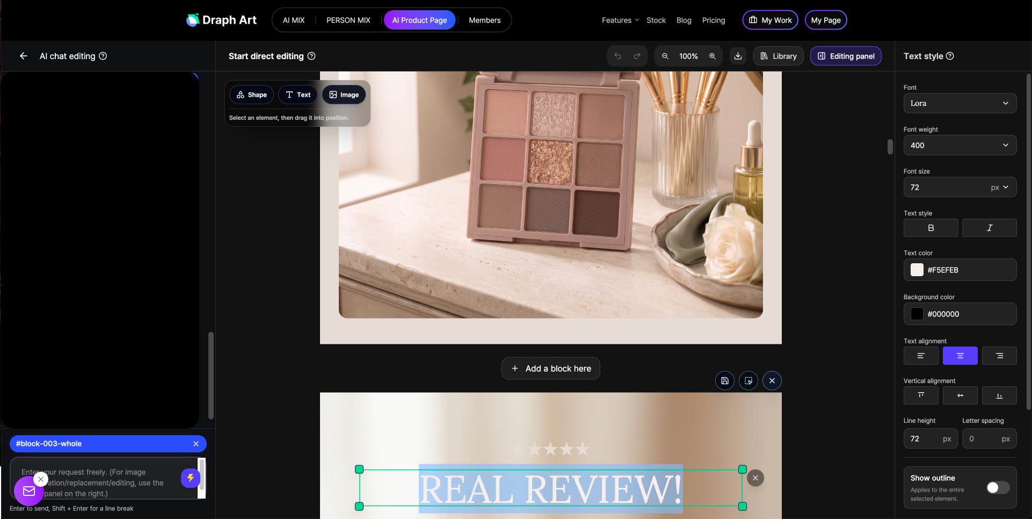Toggle bold text style
This screenshot has width=1032, height=519.
coord(931,228)
